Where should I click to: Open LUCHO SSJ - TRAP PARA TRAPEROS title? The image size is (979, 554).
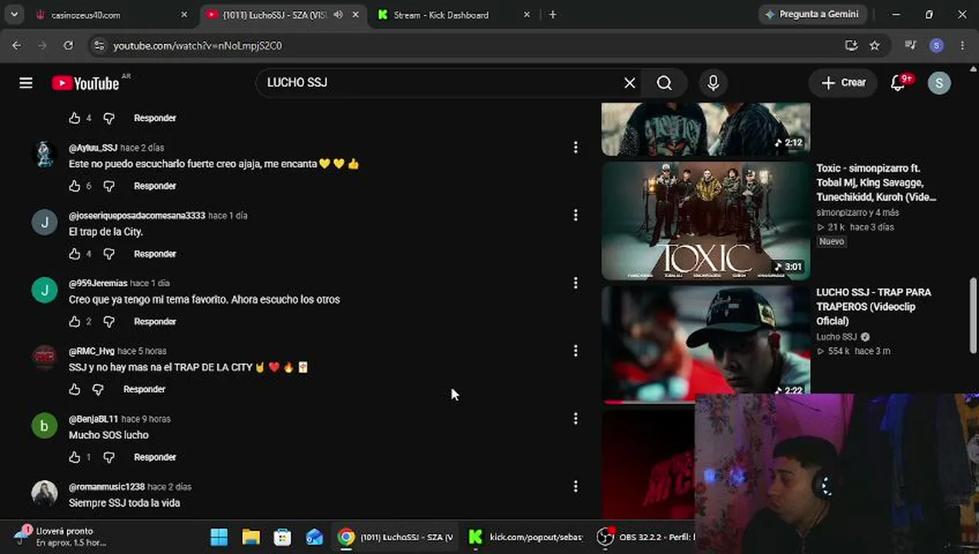(874, 307)
